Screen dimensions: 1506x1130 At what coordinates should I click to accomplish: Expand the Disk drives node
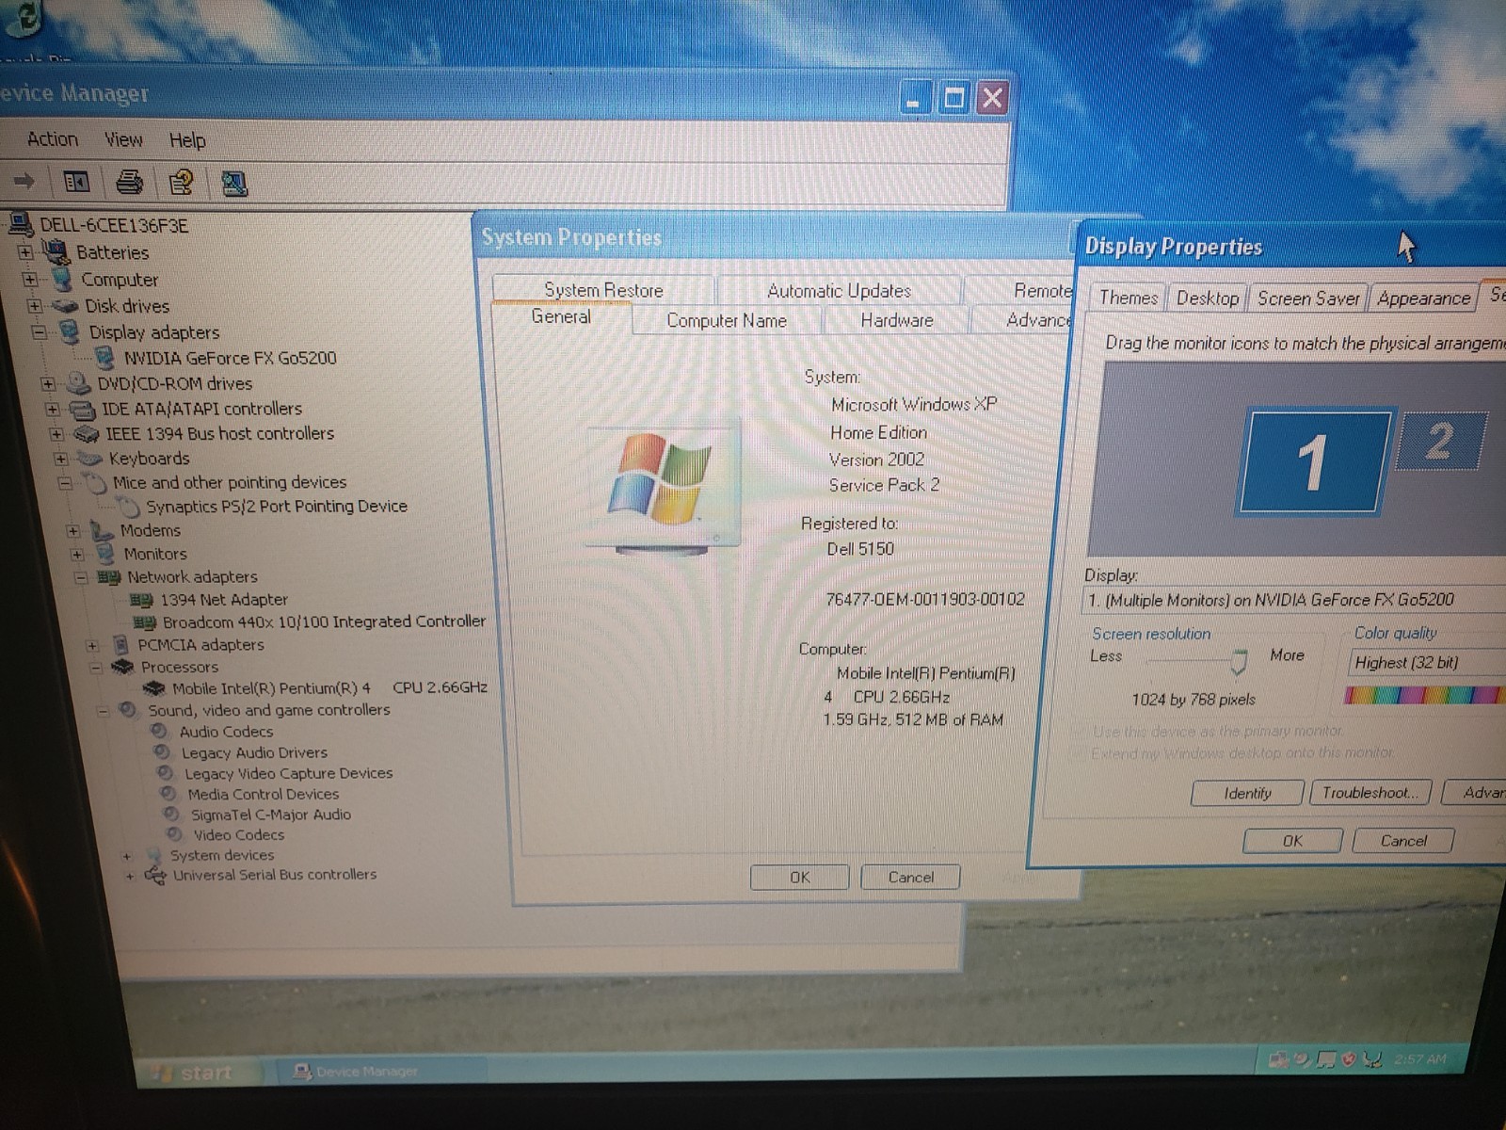tap(34, 306)
